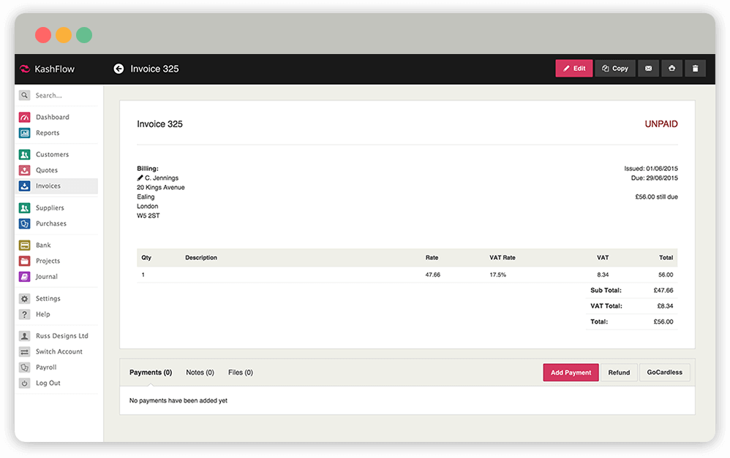The image size is (730, 458).
Task: Switch to the Notes tab
Action: [x=199, y=373]
